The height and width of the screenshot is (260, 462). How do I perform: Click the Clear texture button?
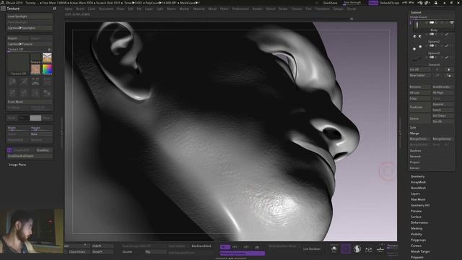click(x=47, y=118)
